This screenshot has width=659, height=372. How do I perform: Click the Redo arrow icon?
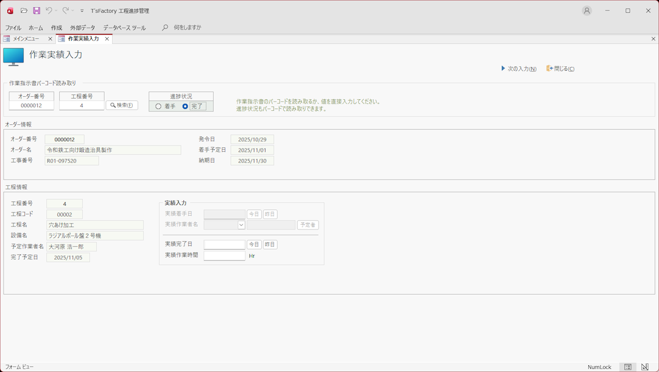(65, 11)
